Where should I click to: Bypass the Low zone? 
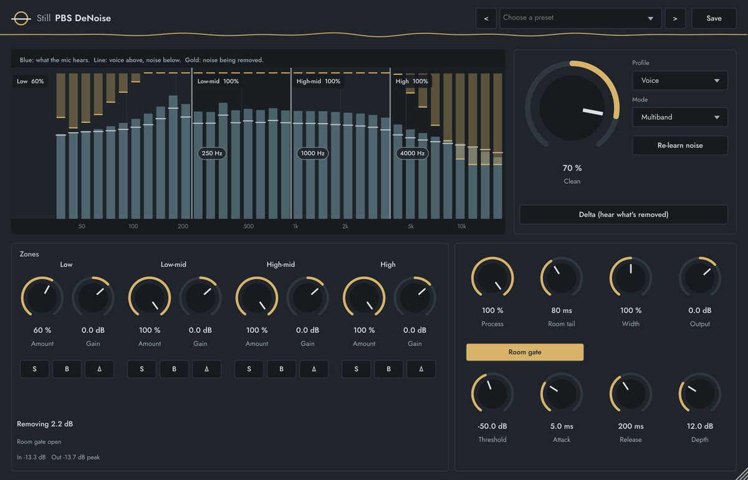pos(67,369)
